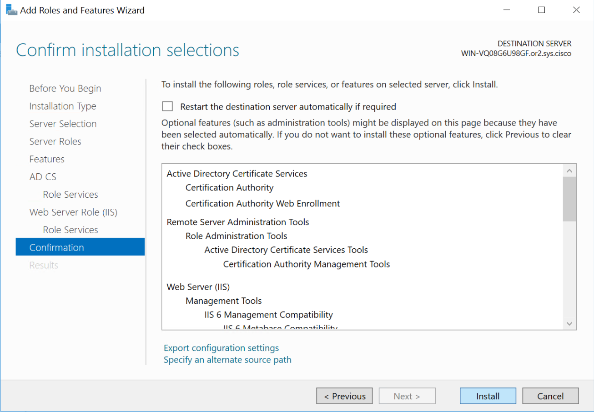Cancel the Add Roles wizard
Image resolution: width=594 pixels, height=412 pixels.
point(550,396)
